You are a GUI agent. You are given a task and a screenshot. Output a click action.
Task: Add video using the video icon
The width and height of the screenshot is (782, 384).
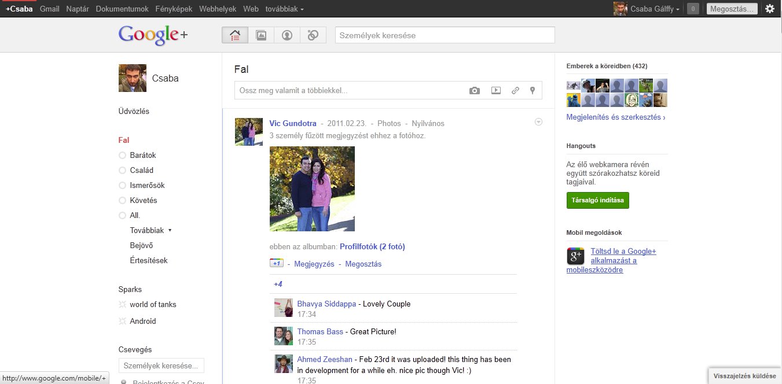coord(495,91)
